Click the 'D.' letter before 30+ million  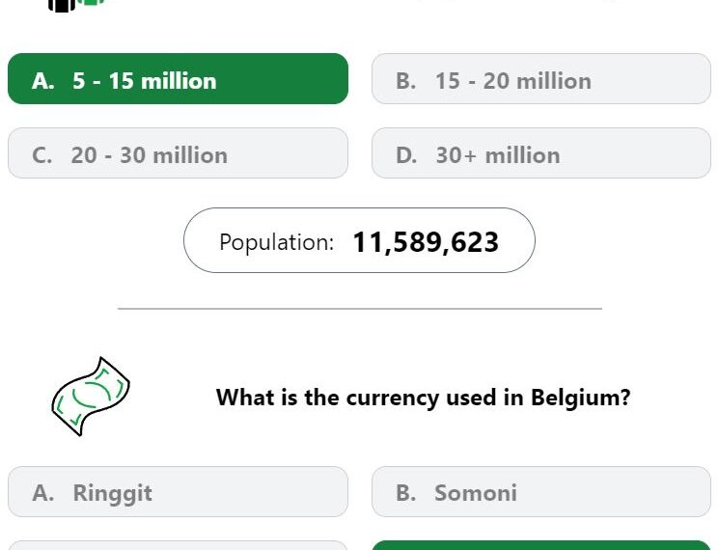406,155
